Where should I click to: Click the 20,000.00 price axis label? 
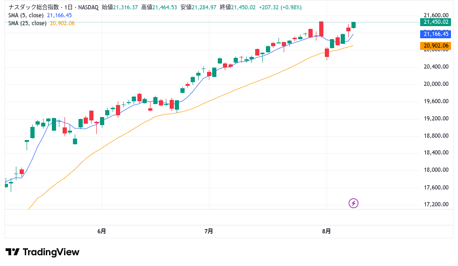pos(436,84)
